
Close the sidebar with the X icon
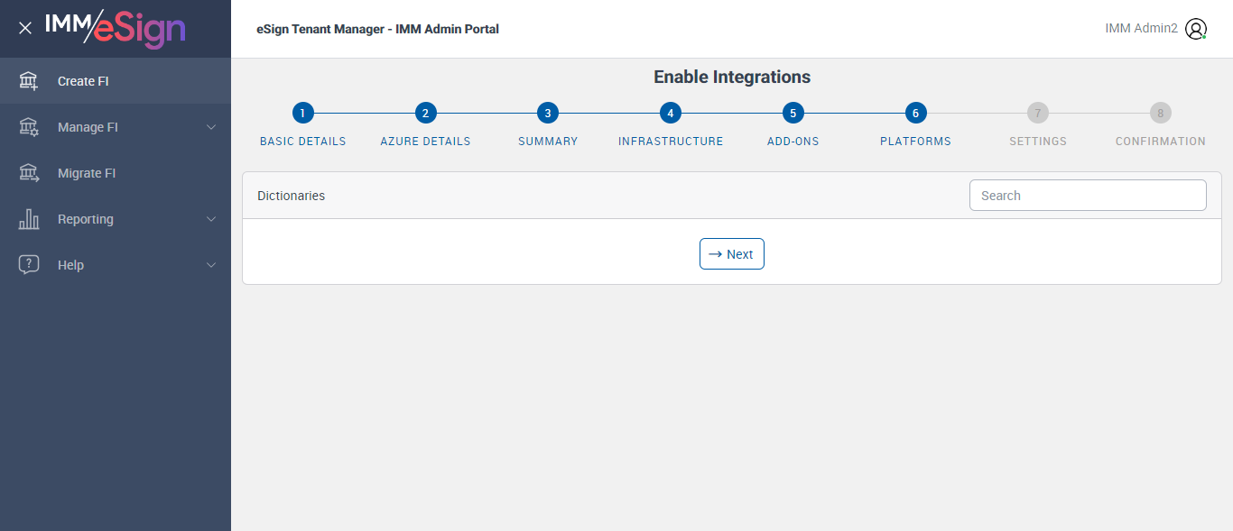pos(25,28)
